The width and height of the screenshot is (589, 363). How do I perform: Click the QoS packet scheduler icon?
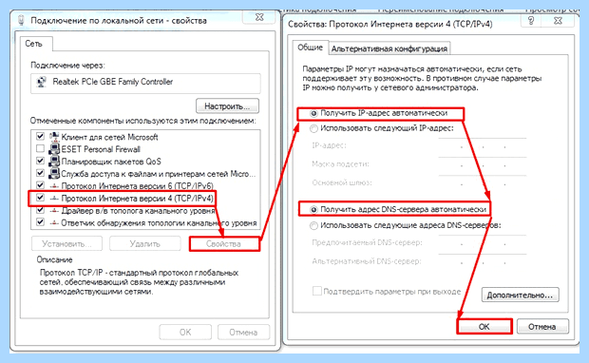point(54,162)
